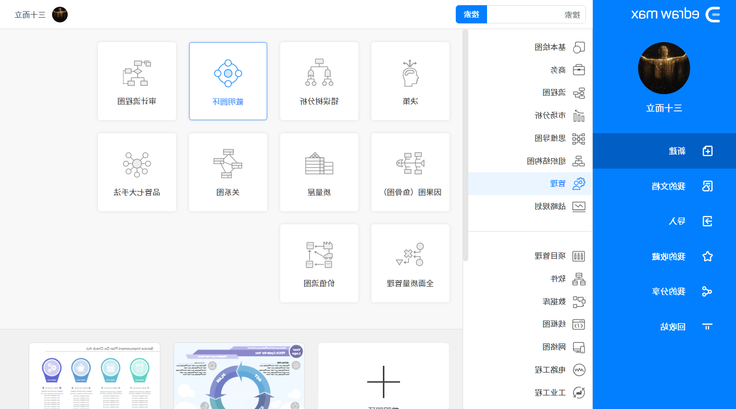Choose the 决策 decision template card

pos(410,81)
